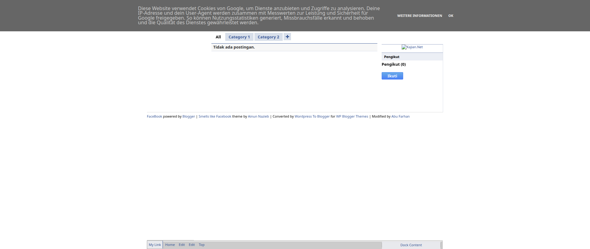This screenshot has height=249, width=590.
Task: Jump to Top via the bottom bar
Action: pos(202,245)
